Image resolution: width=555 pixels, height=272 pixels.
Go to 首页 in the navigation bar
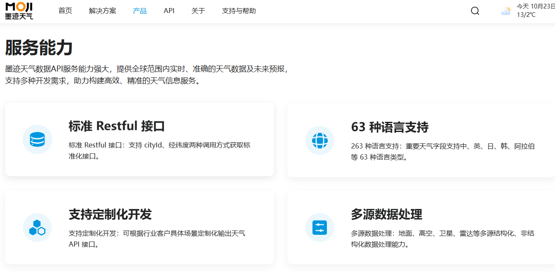pyautogui.click(x=65, y=11)
